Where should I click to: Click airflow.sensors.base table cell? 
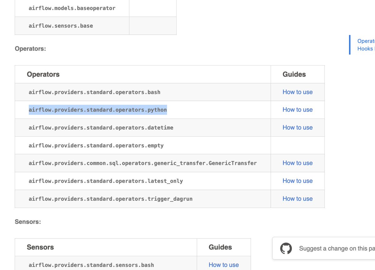click(72, 26)
